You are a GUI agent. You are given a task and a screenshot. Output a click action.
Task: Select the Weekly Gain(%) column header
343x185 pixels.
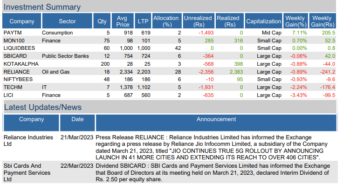[x=295, y=21]
